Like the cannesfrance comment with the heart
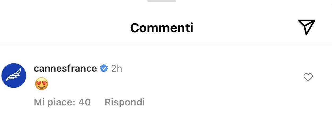The width and height of the screenshot is (332, 121). tap(308, 77)
